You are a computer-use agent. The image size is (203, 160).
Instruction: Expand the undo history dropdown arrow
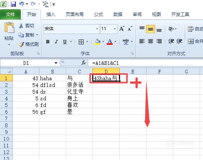(x=27, y=4)
